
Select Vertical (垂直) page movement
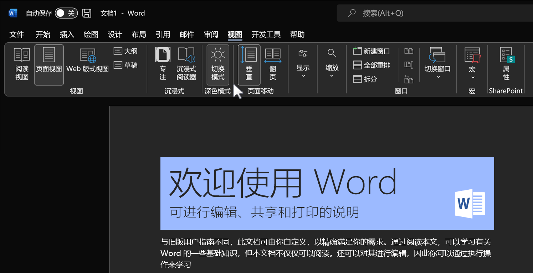pyautogui.click(x=249, y=65)
